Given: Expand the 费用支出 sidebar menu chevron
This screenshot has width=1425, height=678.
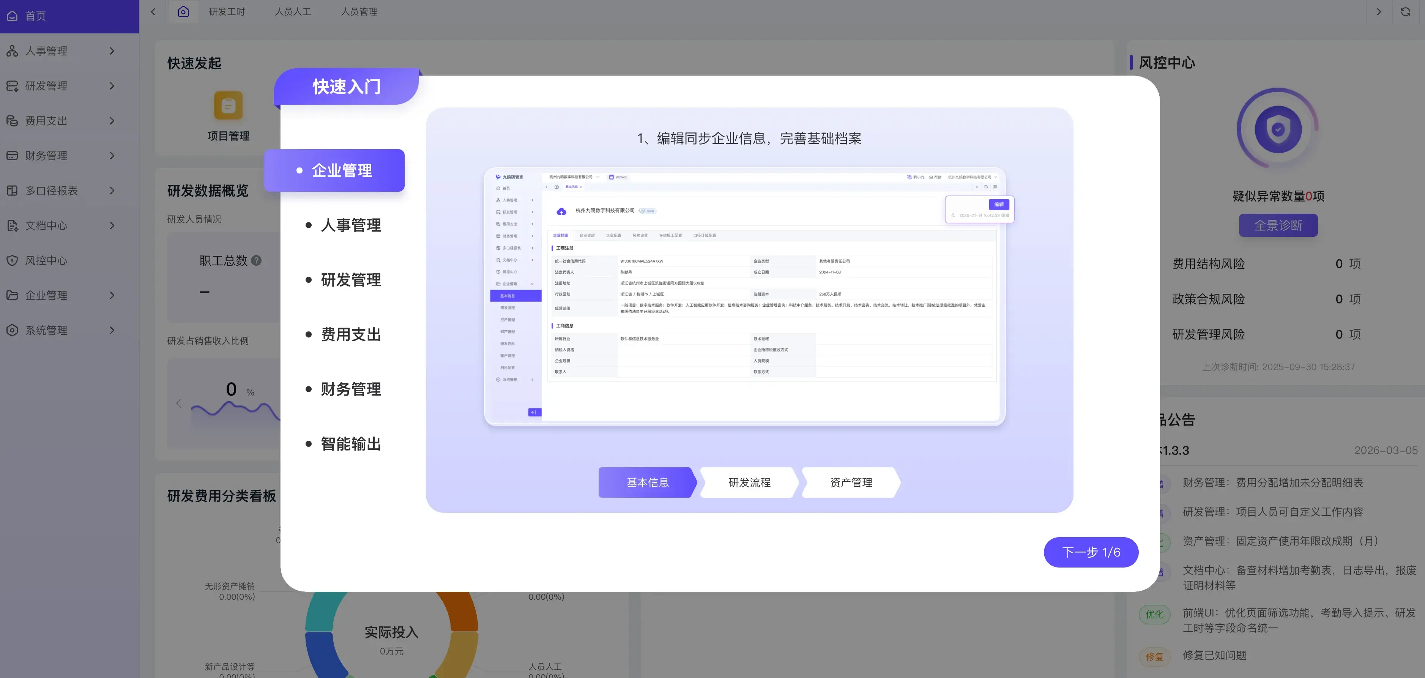Looking at the screenshot, I should 112,121.
